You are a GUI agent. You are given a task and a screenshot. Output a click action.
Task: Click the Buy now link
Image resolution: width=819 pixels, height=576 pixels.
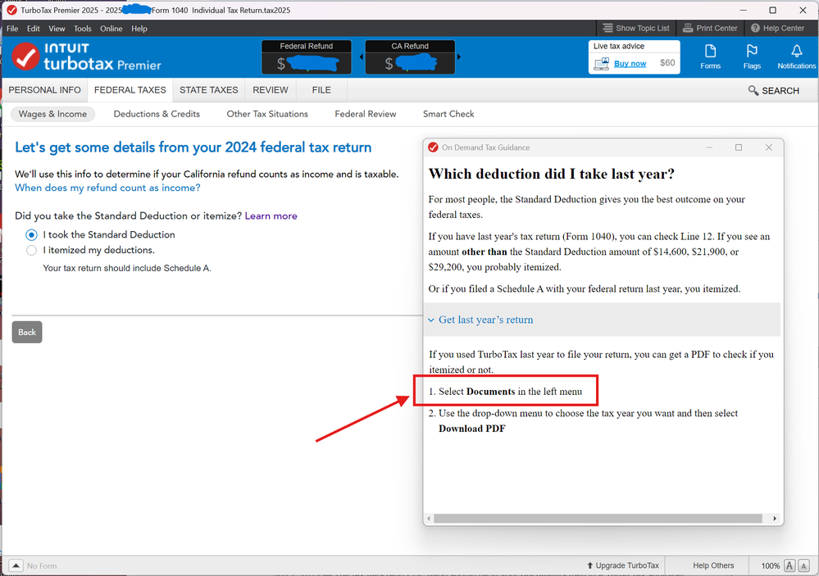pos(630,64)
